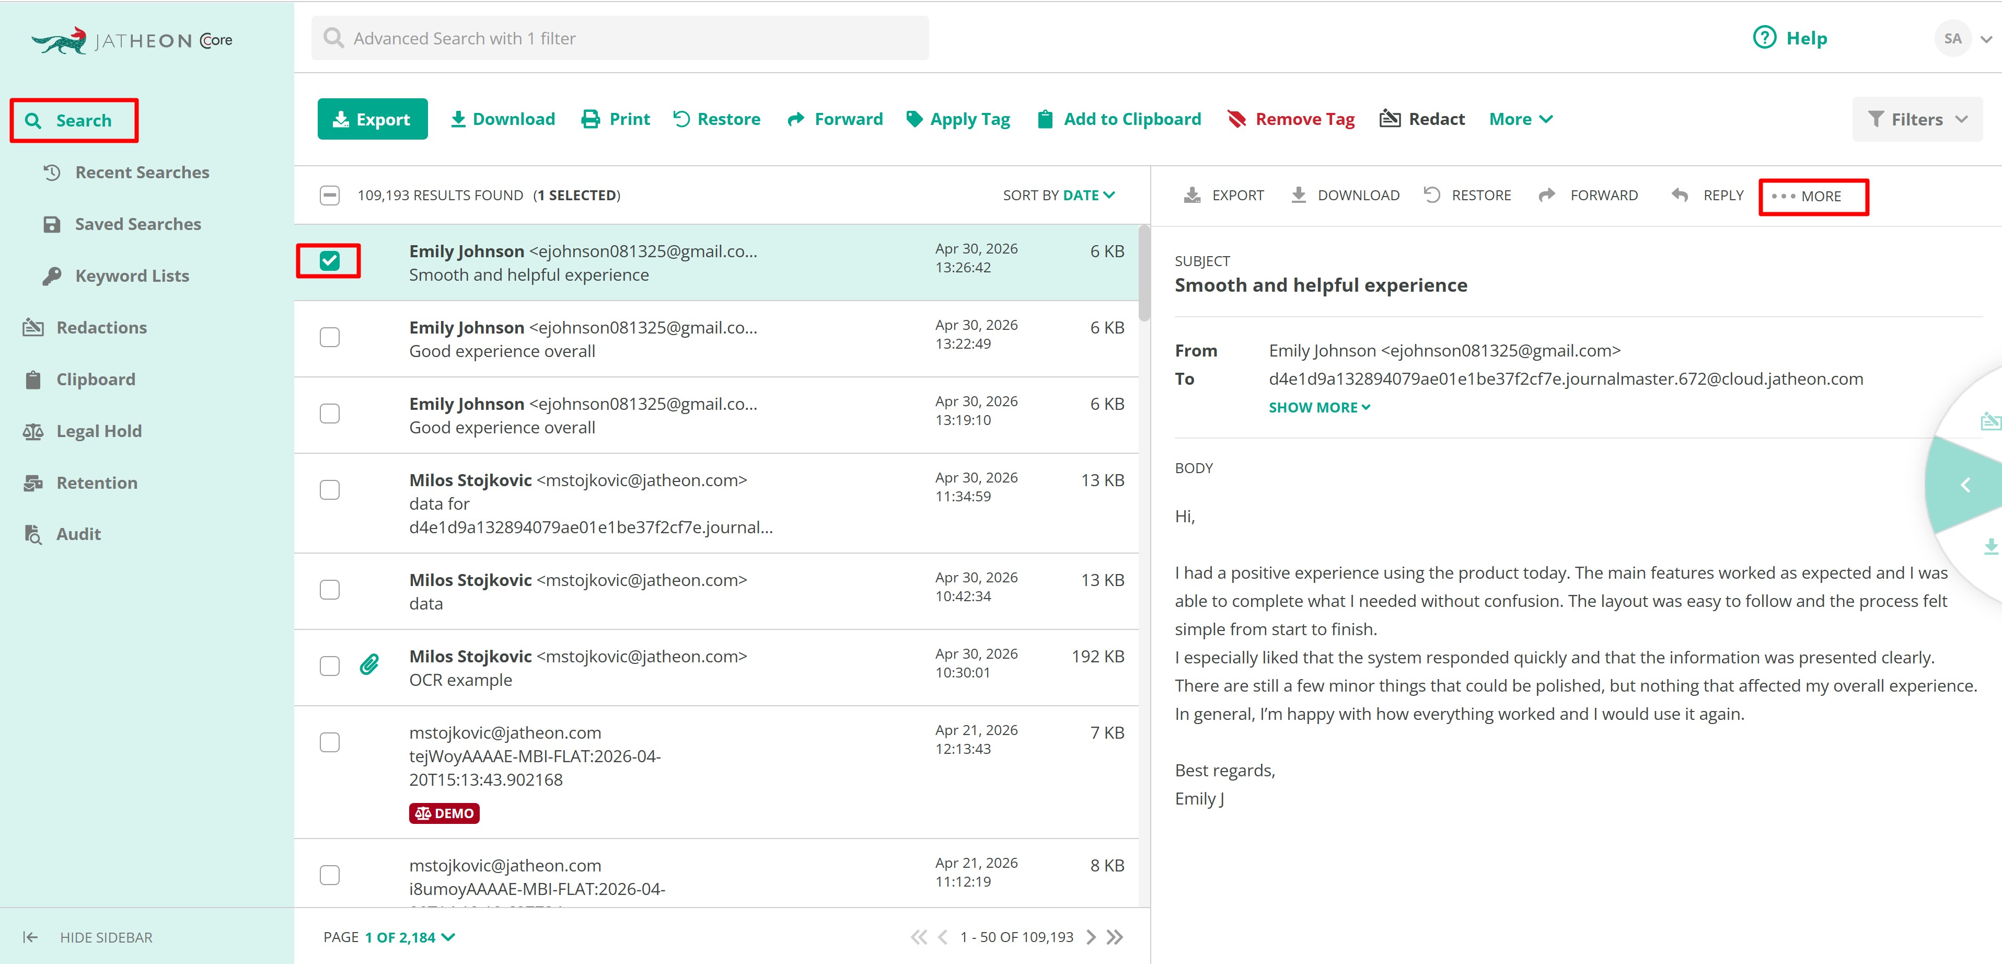Image resolution: width=2002 pixels, height=964 pixels.
Task: Click the preview pane REPLY icon
Action: click(1680, 195)
